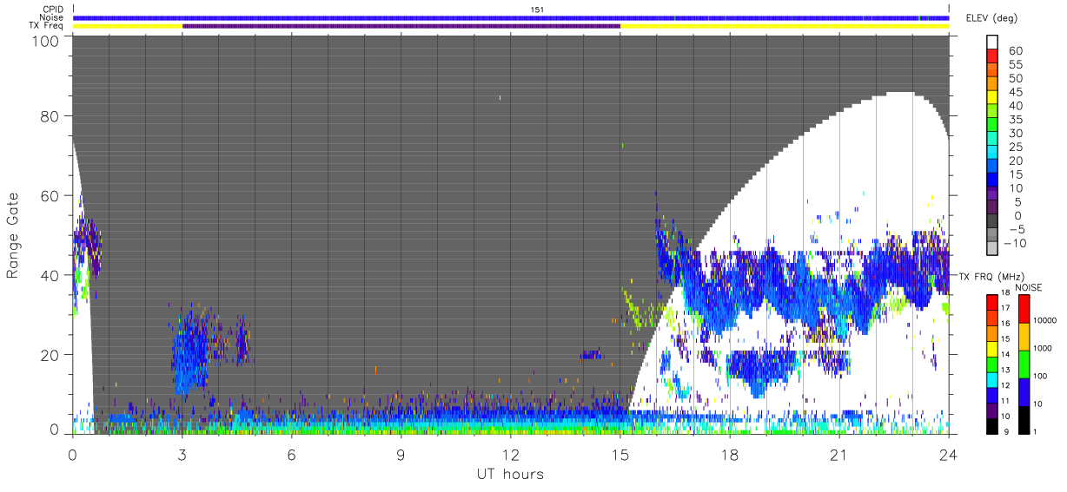Image resolution: width=1067 pixels, height=492 pixels.
Task: Click the red 55–60 swatch in ELEV colorbar
Action: [992, 57]
